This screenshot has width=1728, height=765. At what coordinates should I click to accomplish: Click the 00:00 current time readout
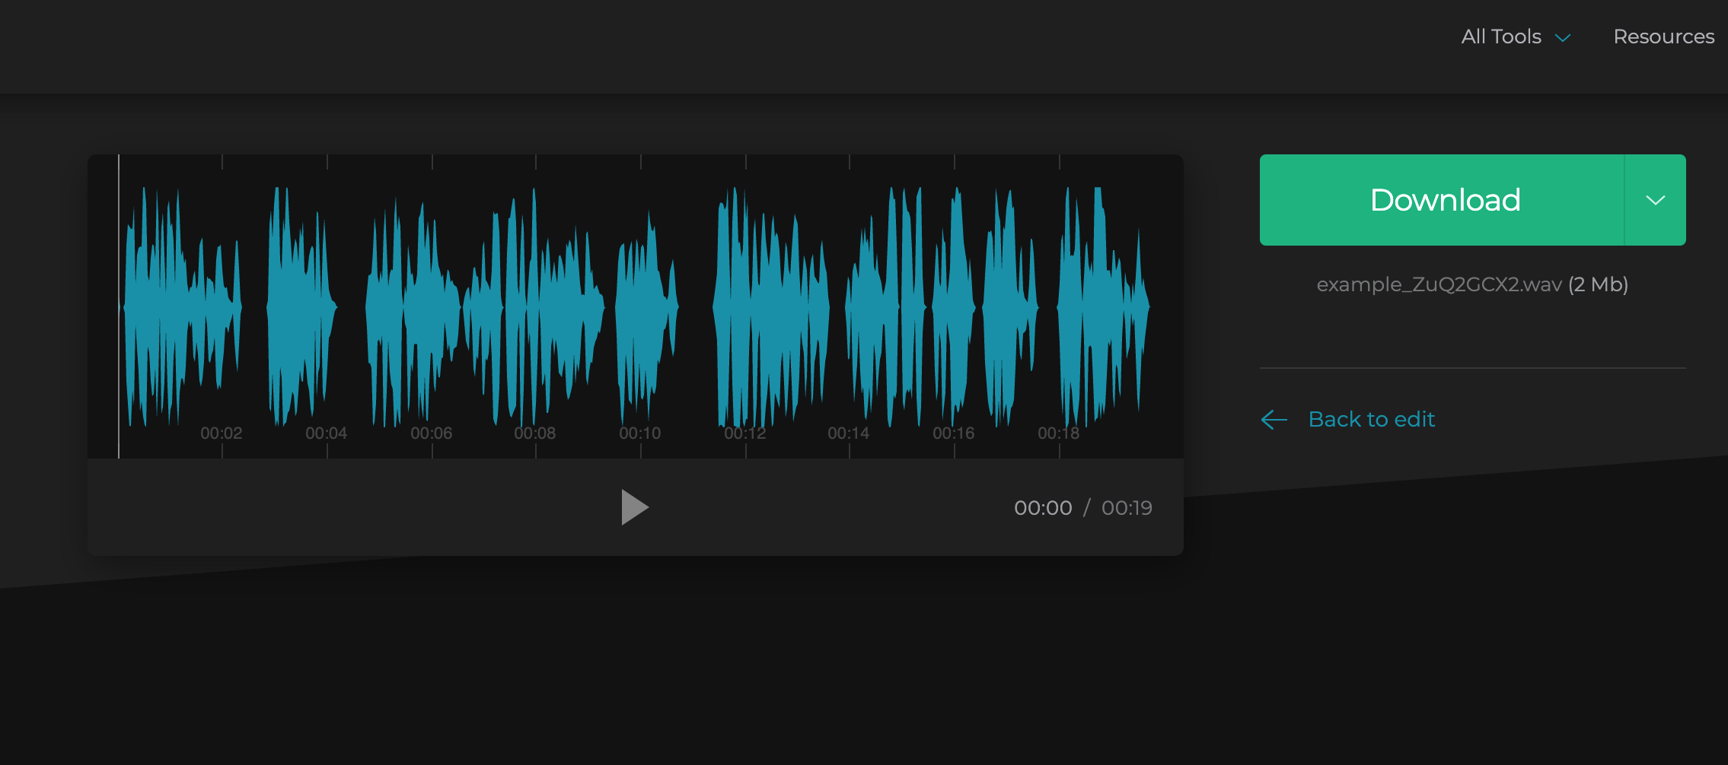tap(1043, 508)
